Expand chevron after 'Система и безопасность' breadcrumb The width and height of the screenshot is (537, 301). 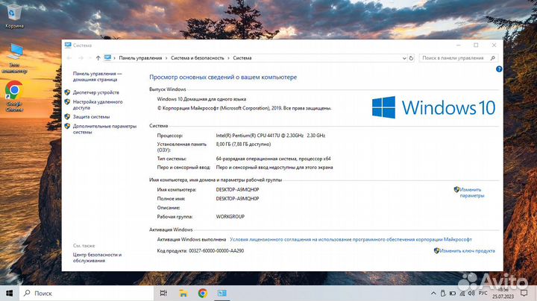pos(228,58)
